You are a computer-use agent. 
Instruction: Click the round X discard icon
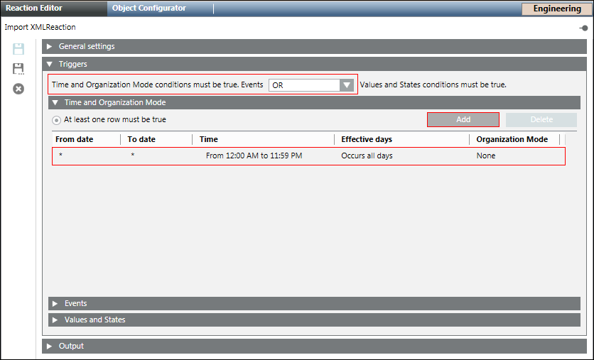click(18, 89)
